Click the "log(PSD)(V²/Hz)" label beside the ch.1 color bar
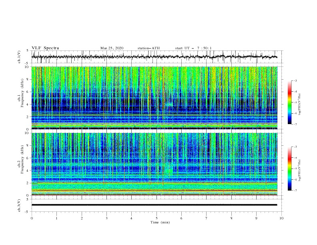Image resolution: width=317 pixels, height=245 pixels. (299, 104)
